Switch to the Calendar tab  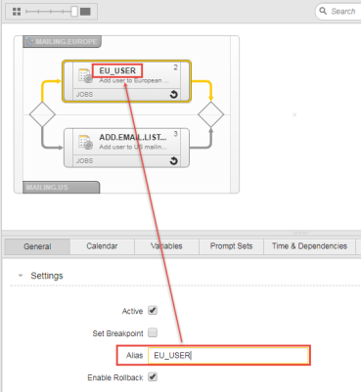point(102,246)
